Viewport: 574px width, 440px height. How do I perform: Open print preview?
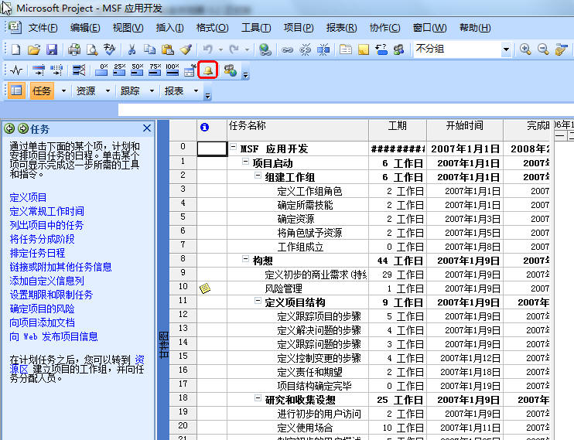tap(92, 49)
